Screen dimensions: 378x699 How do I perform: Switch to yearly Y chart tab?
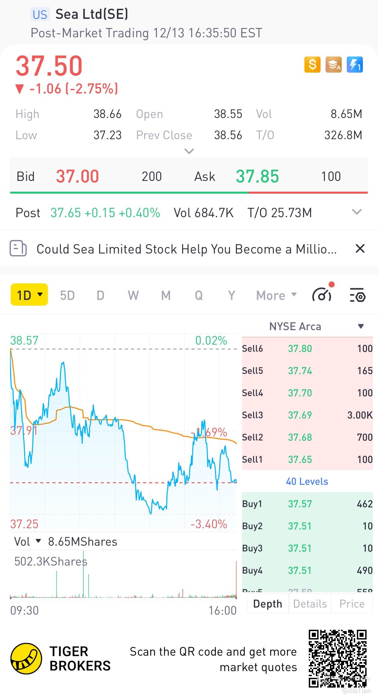click(x=231, y=296)
